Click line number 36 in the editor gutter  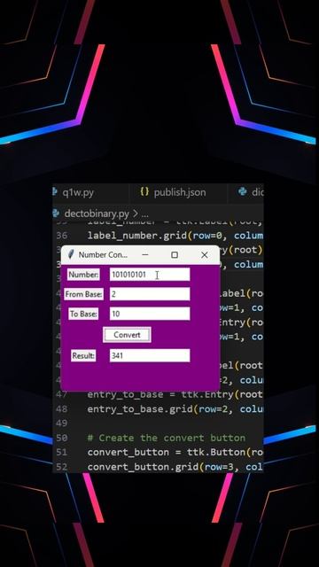[x=61, y=236]
